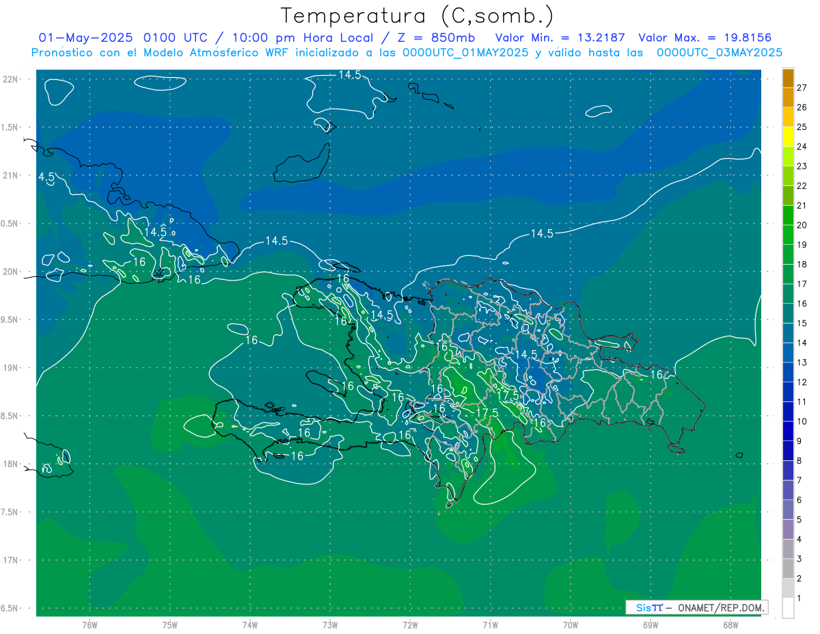This screenshot has height=634, width=820.
Task: Pick white colorbar segment below value 1
Action: click(788, 608)
